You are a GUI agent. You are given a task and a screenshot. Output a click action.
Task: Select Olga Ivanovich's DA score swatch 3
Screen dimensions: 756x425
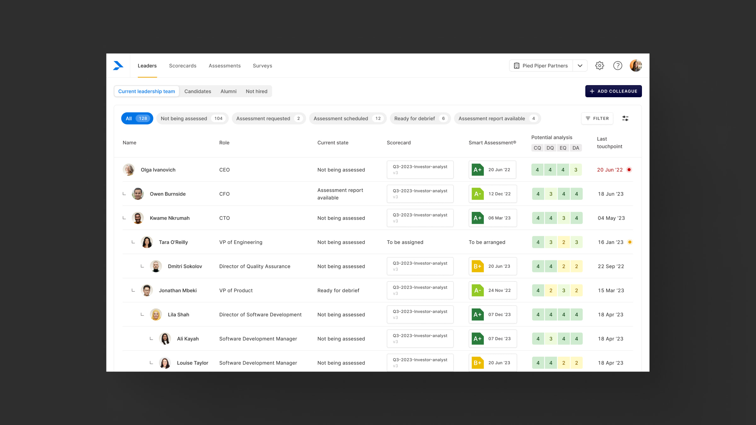coord(576,170)
